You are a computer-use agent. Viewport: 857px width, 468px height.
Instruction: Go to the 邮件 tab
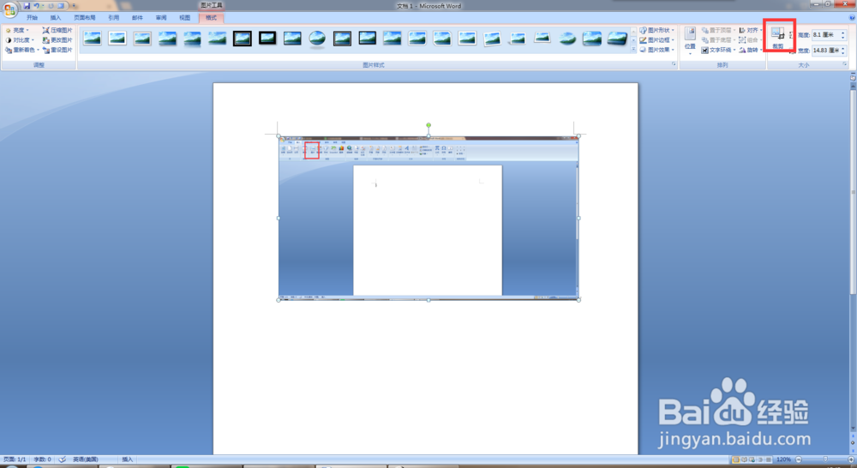click(x=137, y=17)
